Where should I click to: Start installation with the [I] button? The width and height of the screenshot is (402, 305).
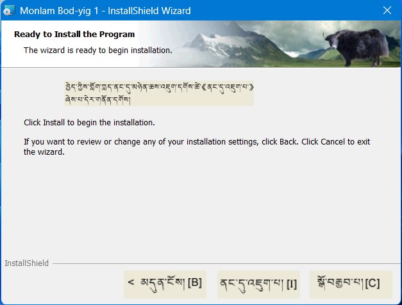258,284
